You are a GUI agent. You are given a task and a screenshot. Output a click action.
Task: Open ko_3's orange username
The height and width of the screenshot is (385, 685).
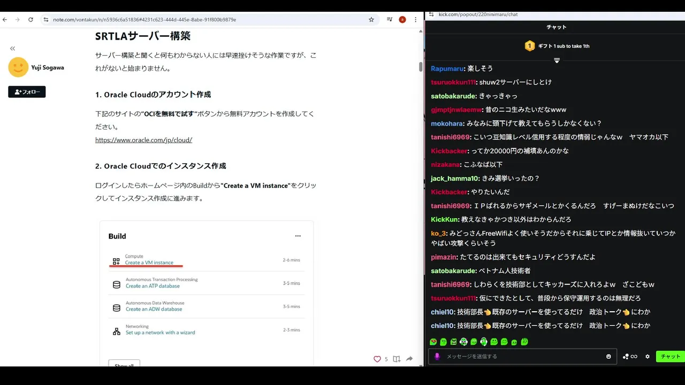(439, 233)
